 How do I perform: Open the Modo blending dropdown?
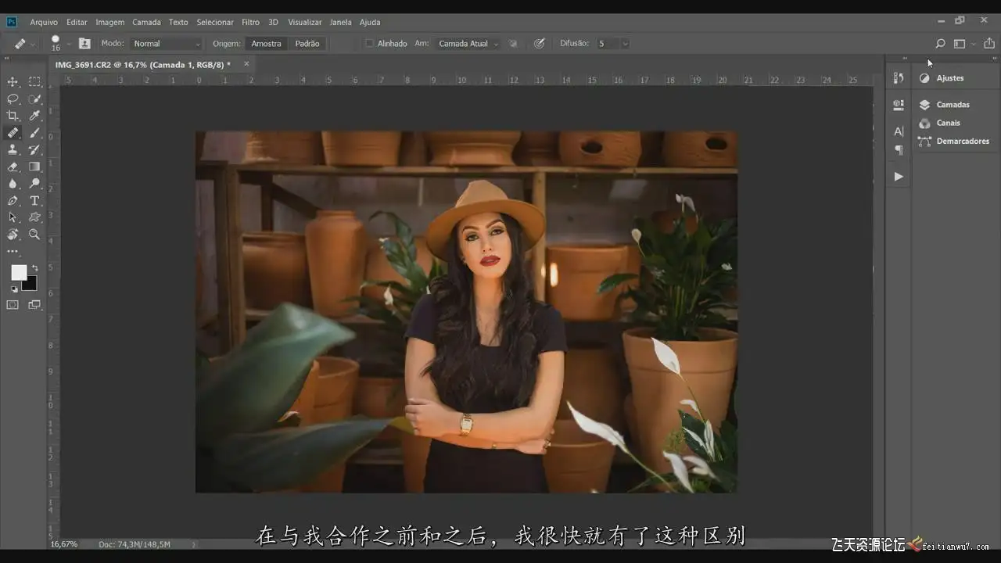point(166,44)
